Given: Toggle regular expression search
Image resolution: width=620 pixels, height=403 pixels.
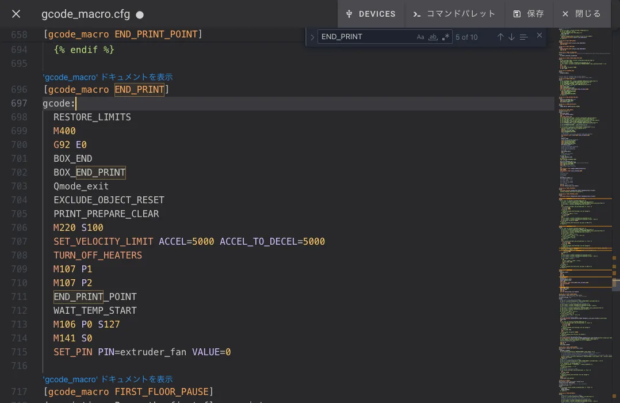Looking at the screenshot, I should tap(446, 37).
